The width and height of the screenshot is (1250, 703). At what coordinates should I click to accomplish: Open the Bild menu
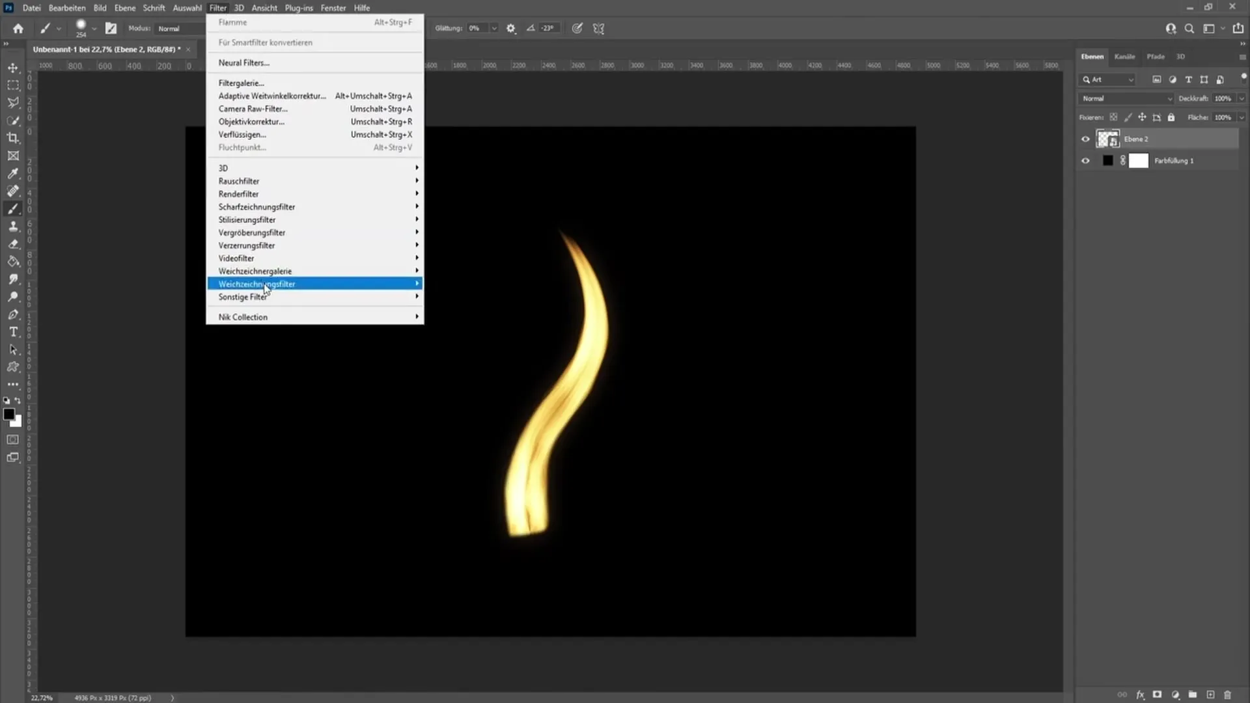click(x=100, y=8)
